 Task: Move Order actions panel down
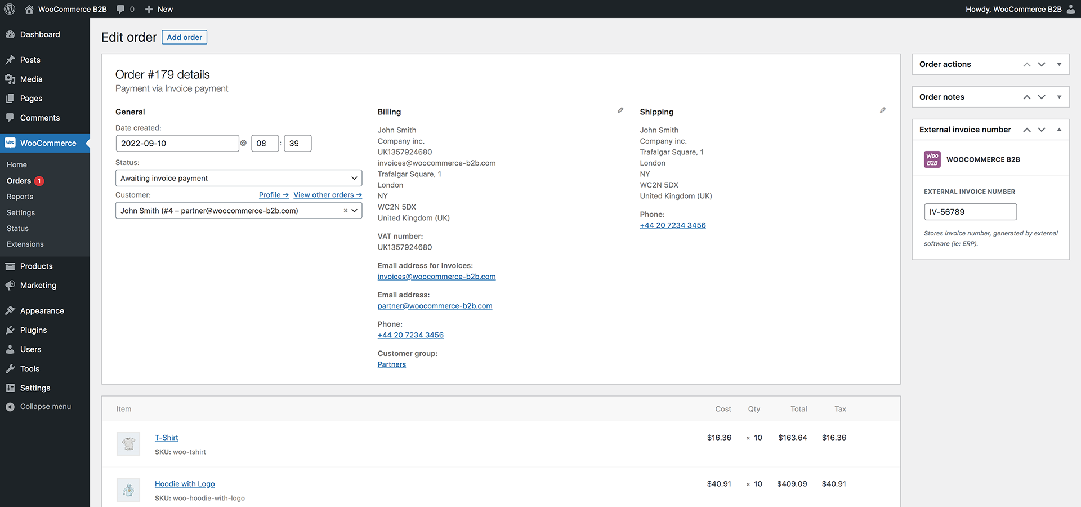[1042, 64]
